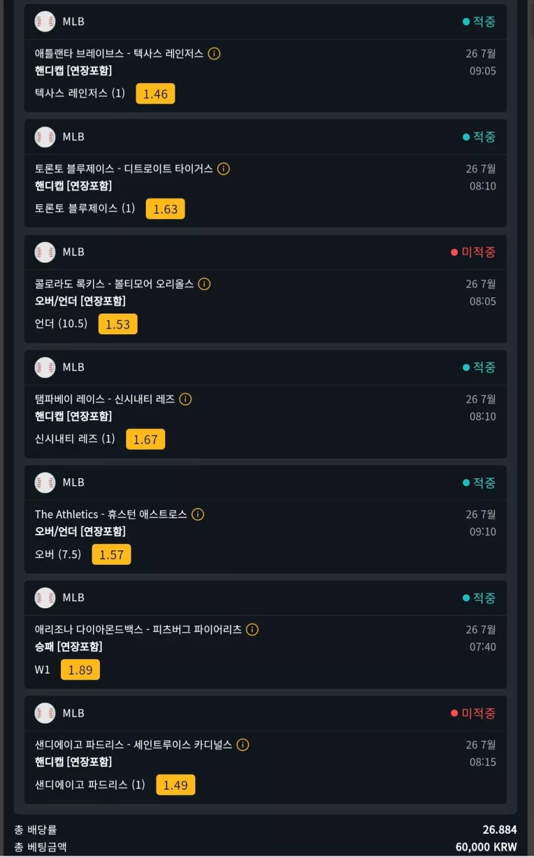534x857 pixels.
Task: Choose the 1.67 Cincinnati Reds handicap odds
Action: pos(145,439)
